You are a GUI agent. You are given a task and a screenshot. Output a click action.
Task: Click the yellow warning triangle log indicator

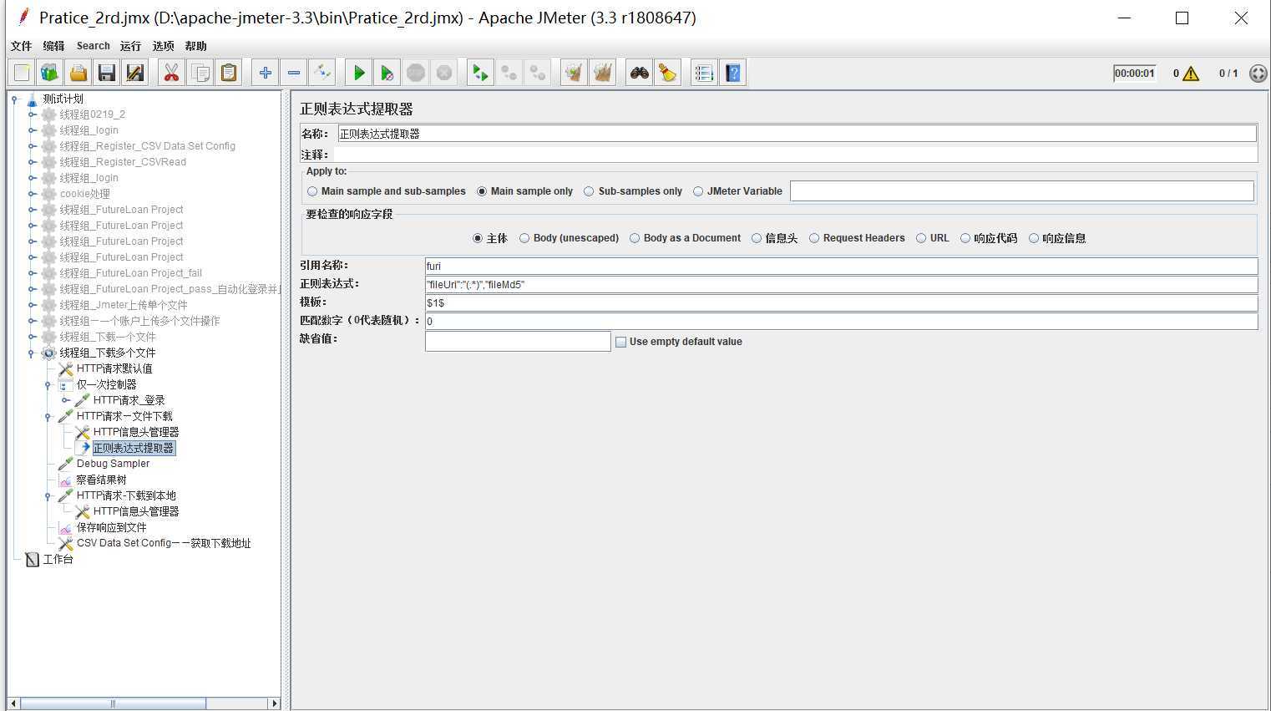tap(1192, 74)
